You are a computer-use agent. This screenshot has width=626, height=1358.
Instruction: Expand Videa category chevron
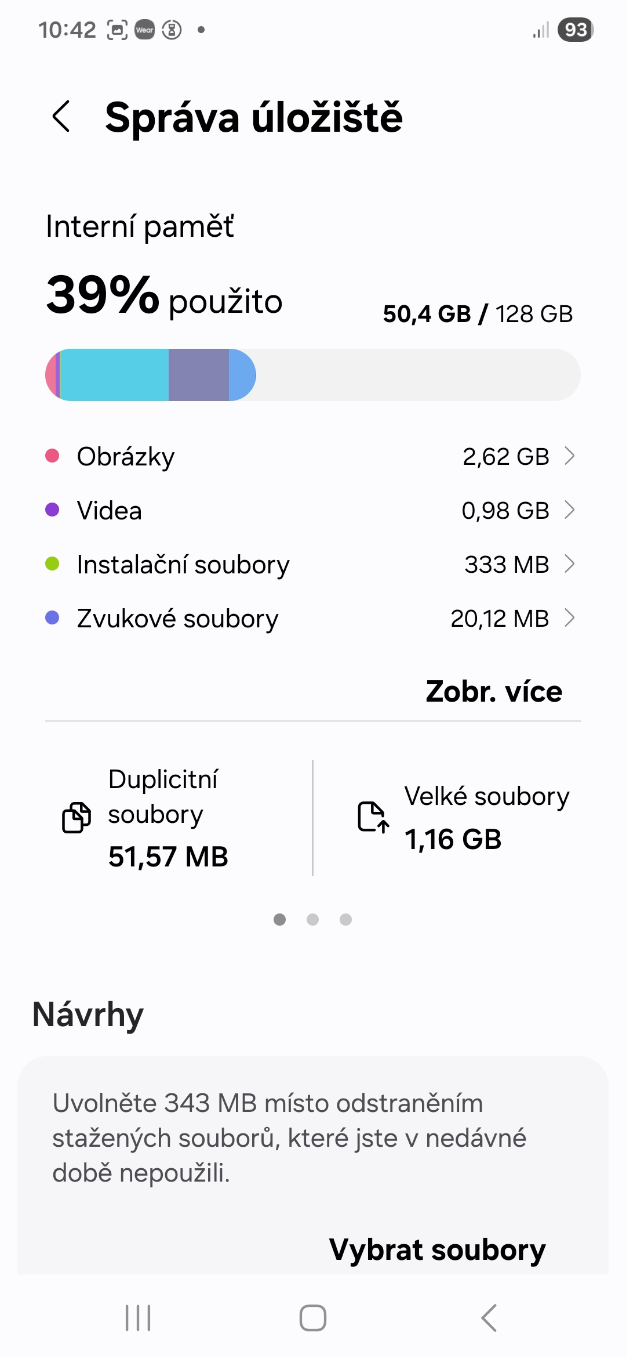[x=570, y=510]
